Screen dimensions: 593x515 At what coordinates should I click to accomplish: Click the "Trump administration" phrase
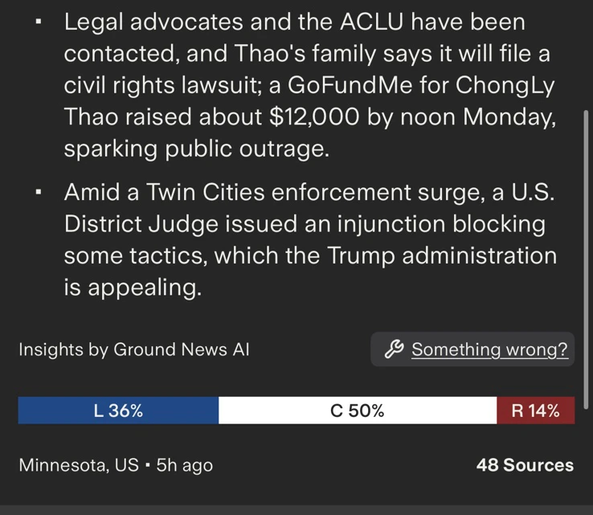coord(441,255)
